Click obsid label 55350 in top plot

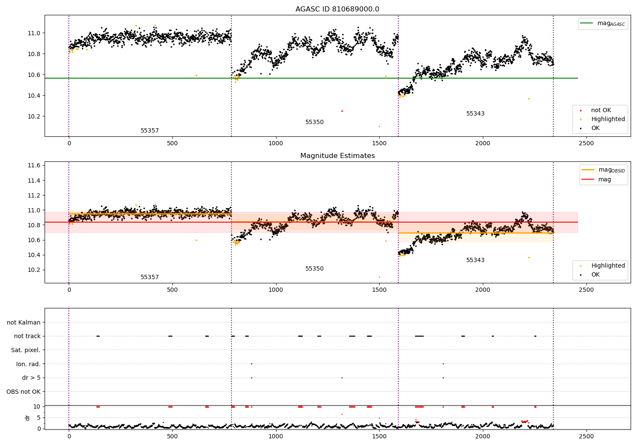[x=314, y=122]
